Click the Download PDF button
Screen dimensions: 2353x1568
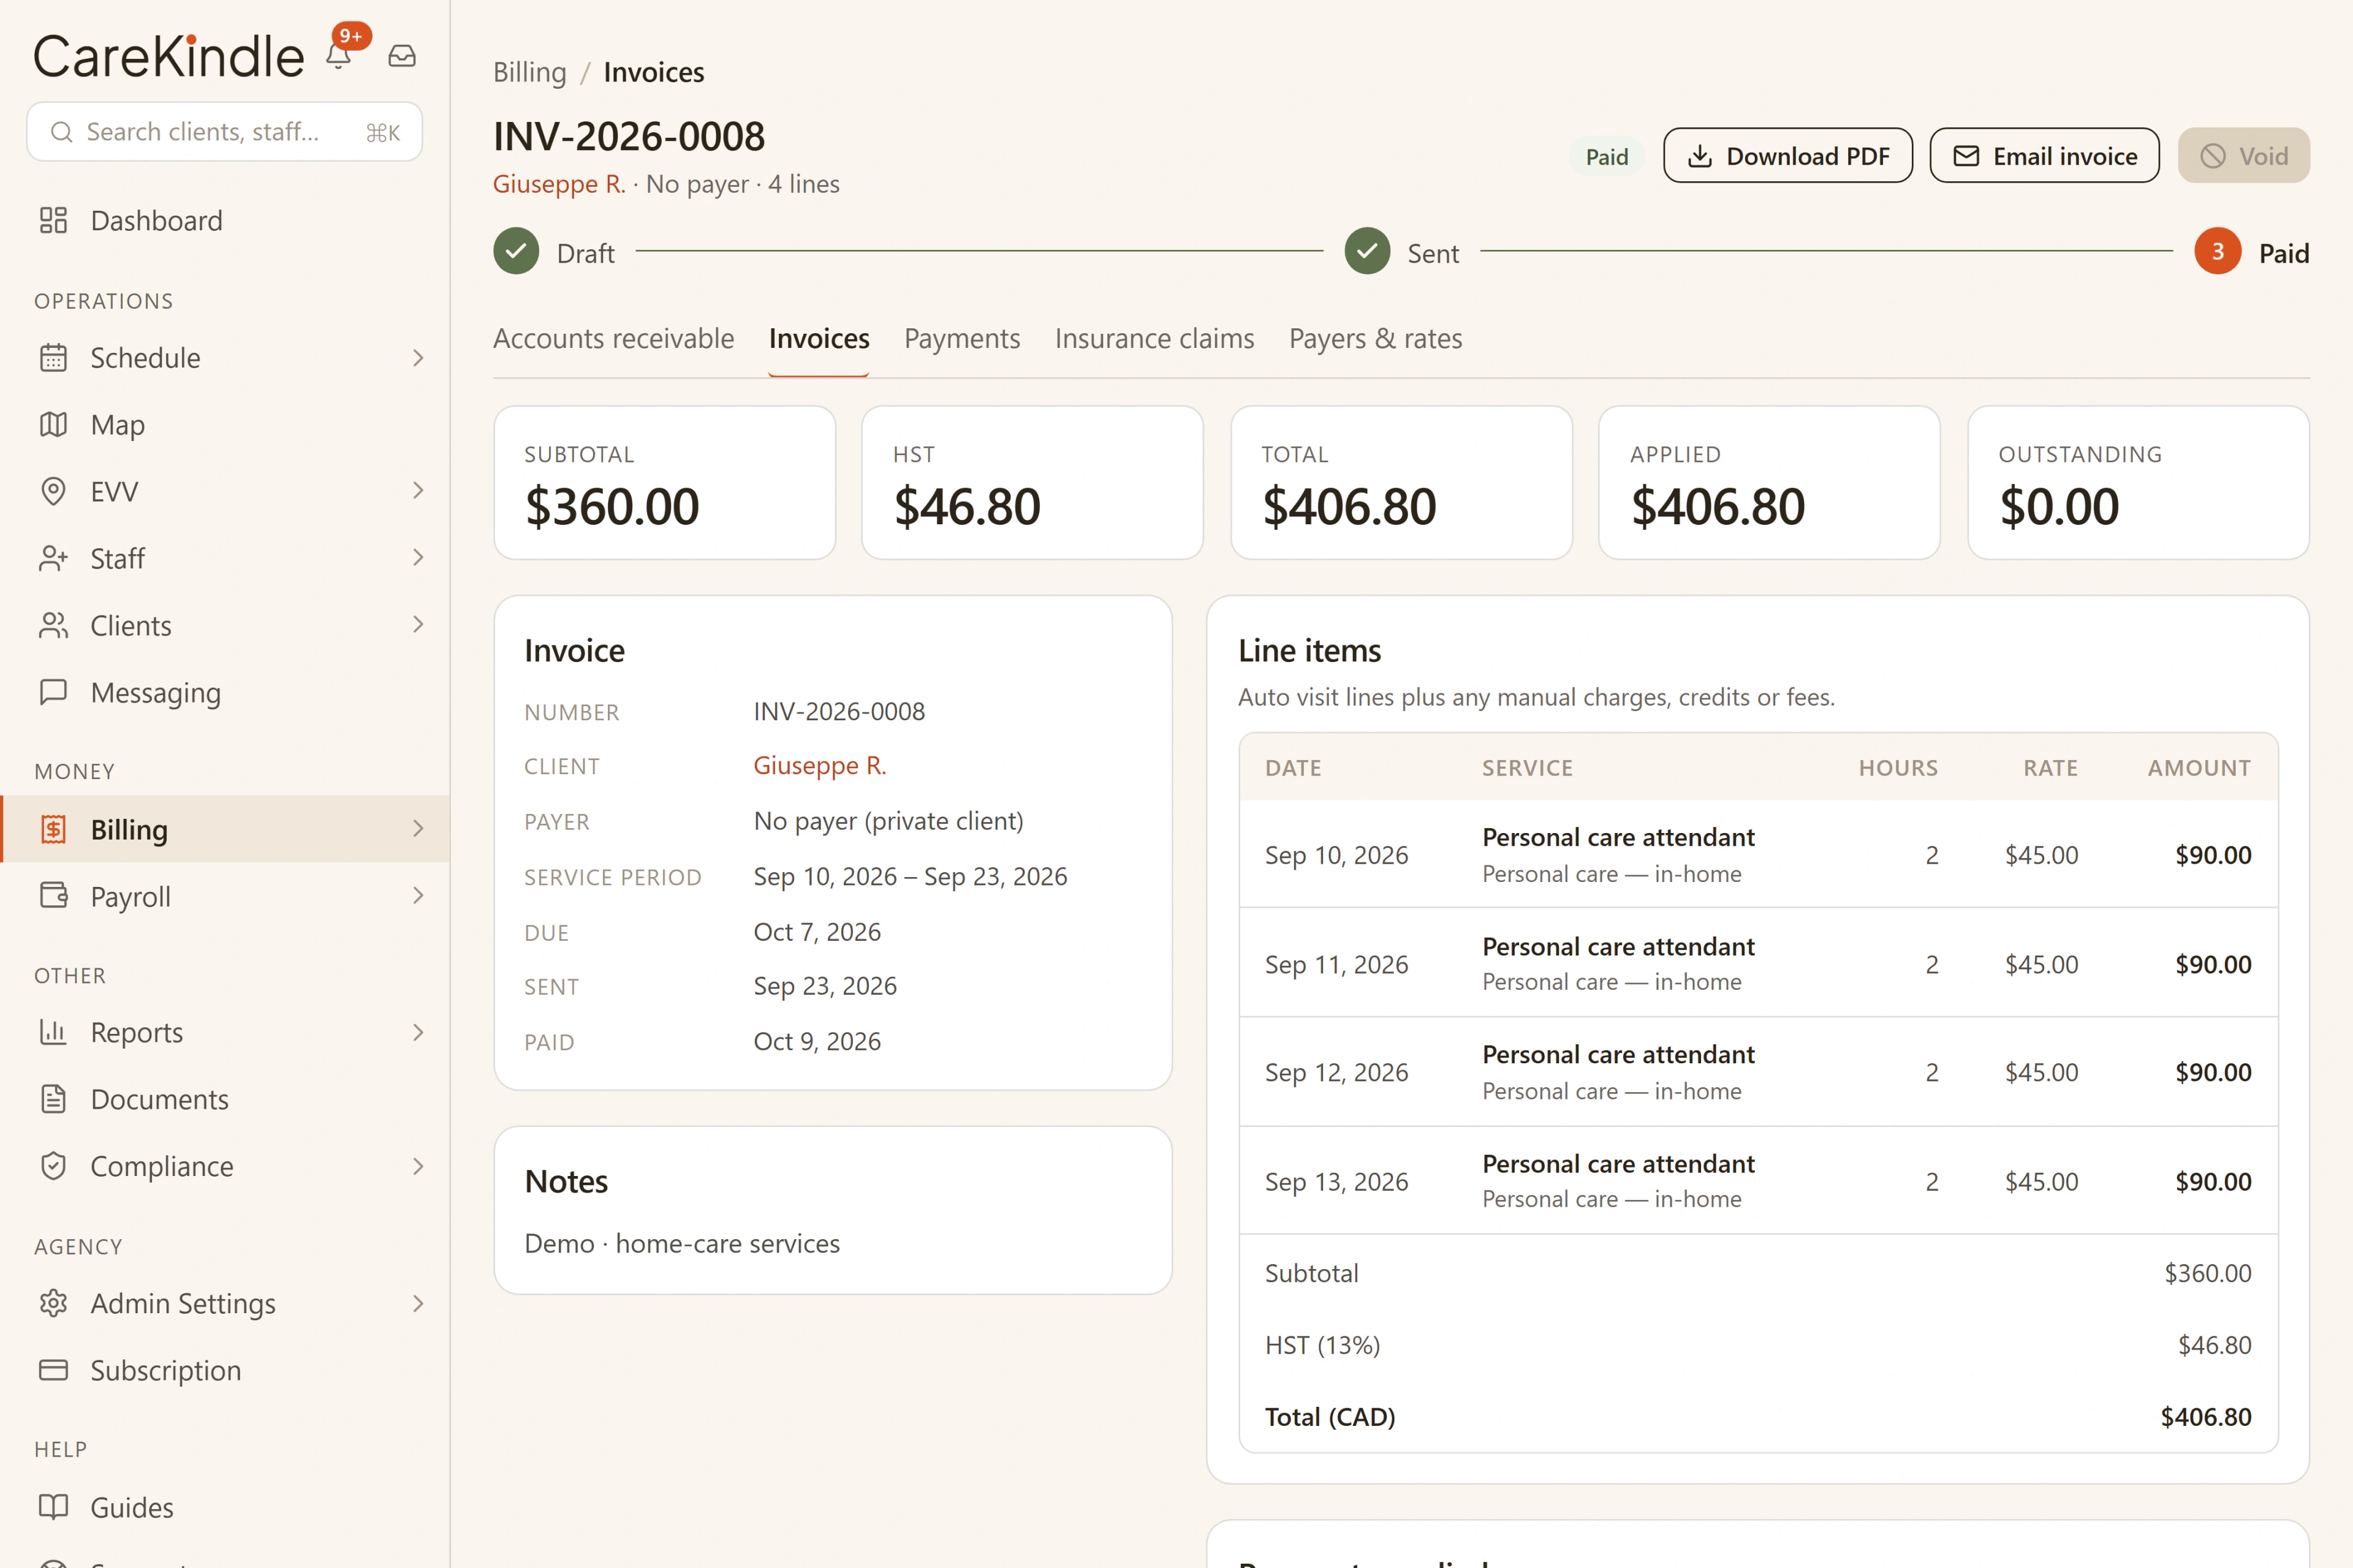[1788, 155]
